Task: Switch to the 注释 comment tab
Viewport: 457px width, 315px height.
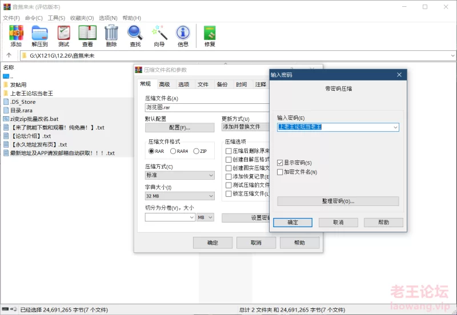Action: pyautogui.click(x=260, y=84)
